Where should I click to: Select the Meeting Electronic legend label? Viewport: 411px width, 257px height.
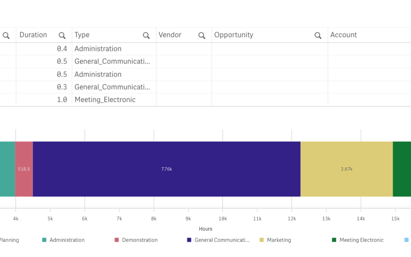pos(361,240)
